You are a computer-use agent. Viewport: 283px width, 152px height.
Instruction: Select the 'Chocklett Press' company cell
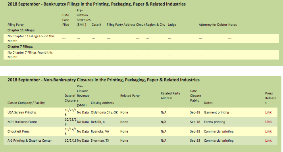18,132
